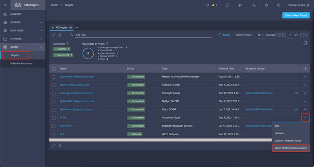Switch to the All Targets tab
The image size is (314, 167).
[61, 28]
